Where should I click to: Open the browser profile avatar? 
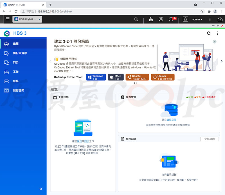coord(215,12)
